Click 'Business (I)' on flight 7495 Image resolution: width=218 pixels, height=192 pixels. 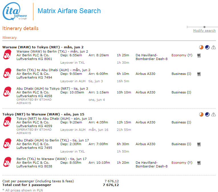(181, 144)
